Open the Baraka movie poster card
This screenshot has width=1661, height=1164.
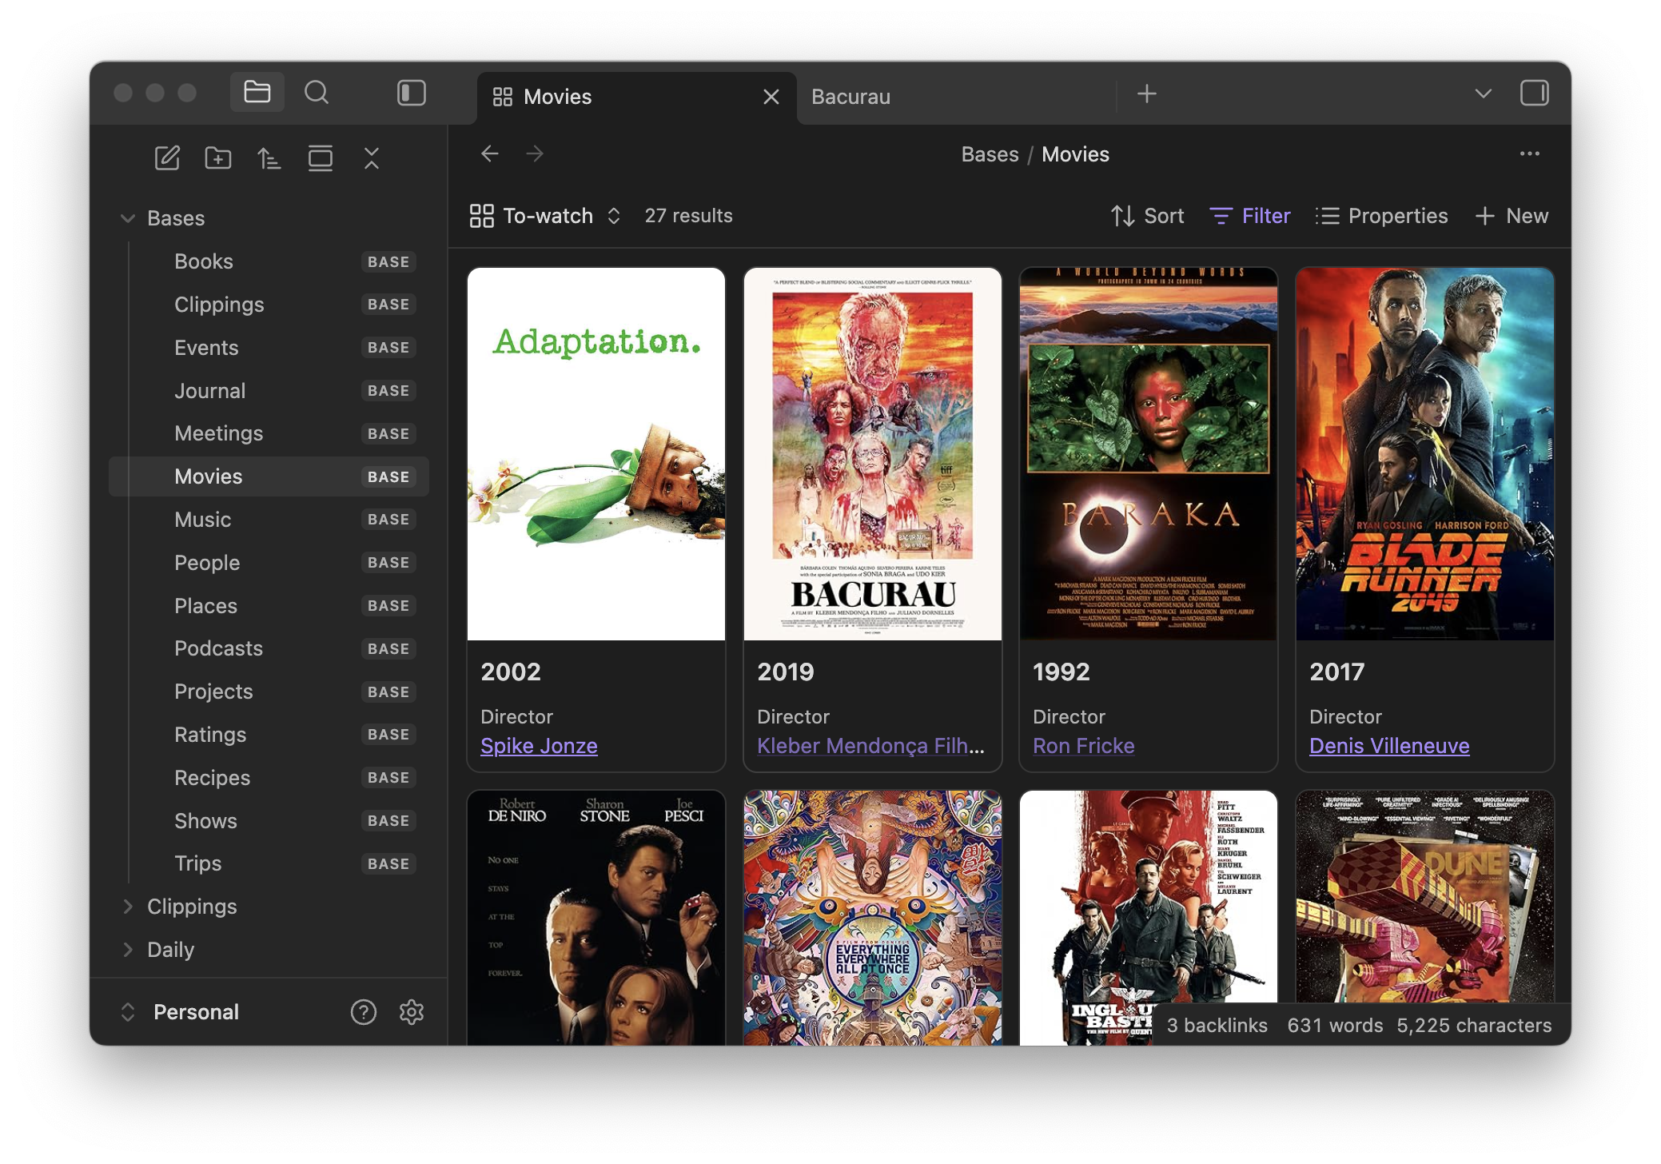click(1148, 453)
